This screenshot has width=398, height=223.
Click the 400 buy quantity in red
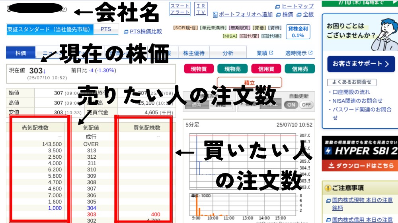pos(155,214)
